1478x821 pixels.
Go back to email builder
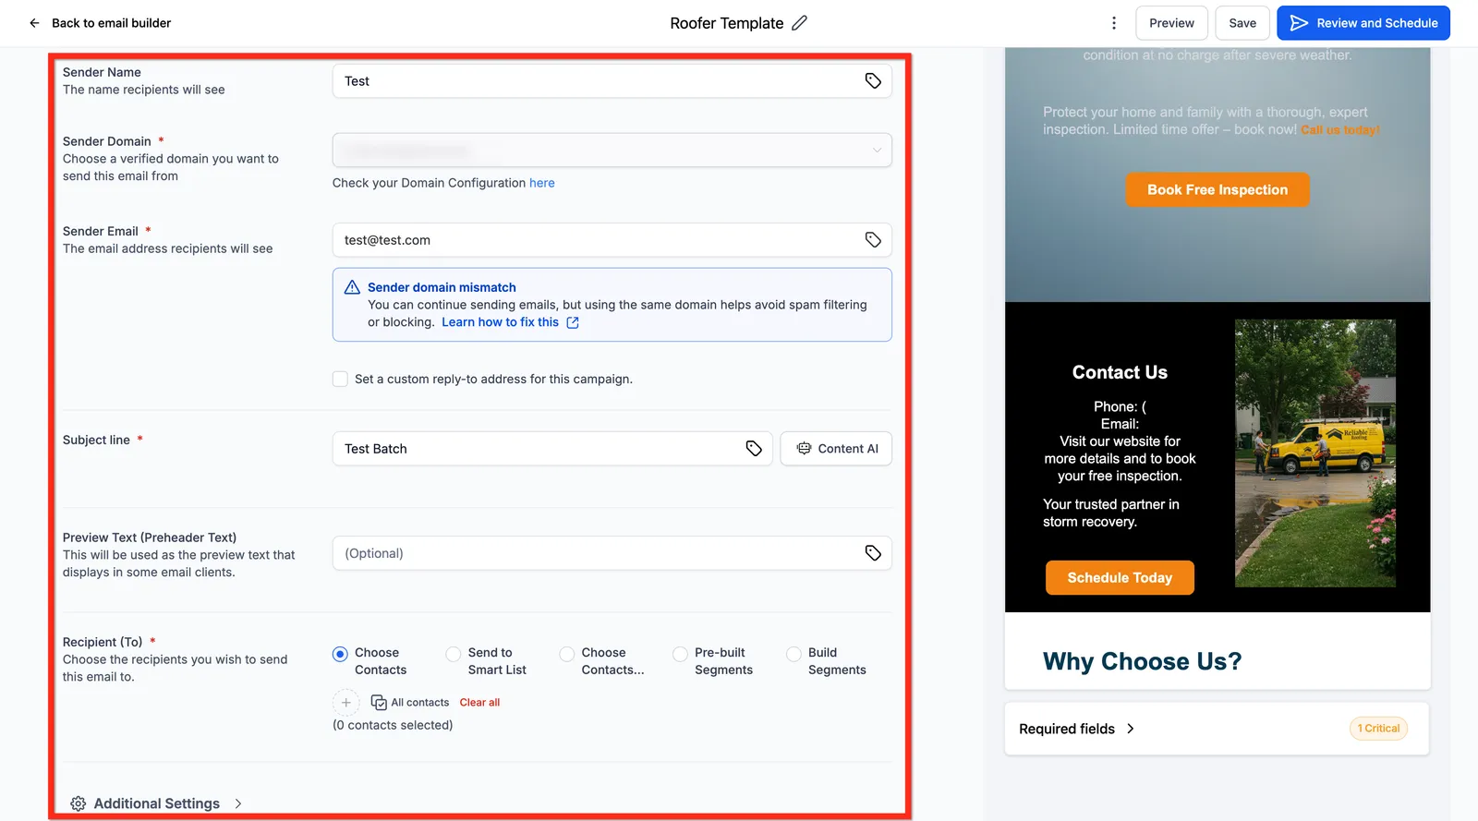click(111, 23)
